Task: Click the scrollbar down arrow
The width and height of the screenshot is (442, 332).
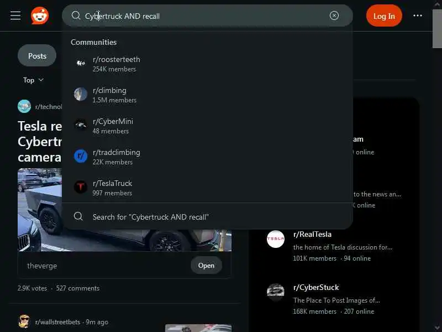Action: coord(437,328)
